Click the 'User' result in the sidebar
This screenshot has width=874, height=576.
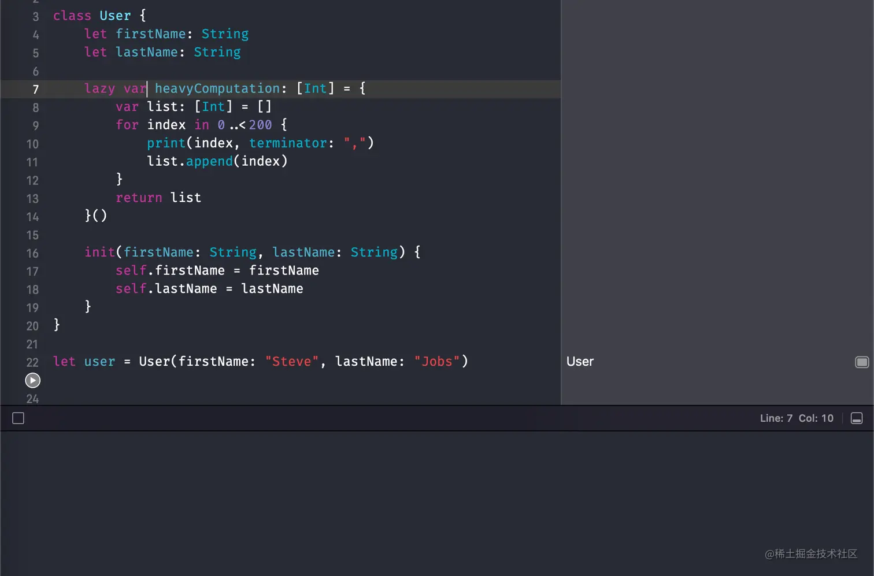pos(580,362)
